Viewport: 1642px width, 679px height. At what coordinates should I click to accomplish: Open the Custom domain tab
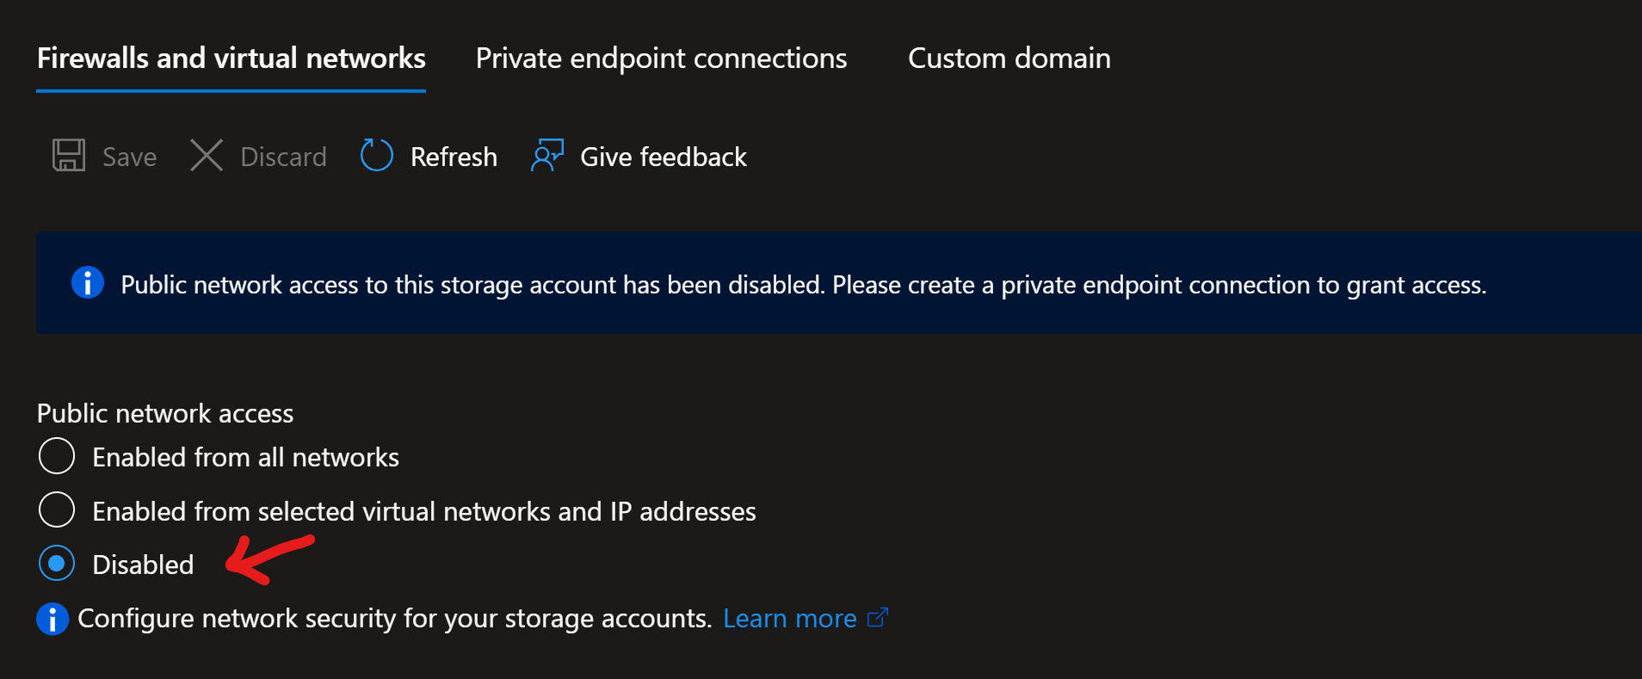coord(1009,59)
